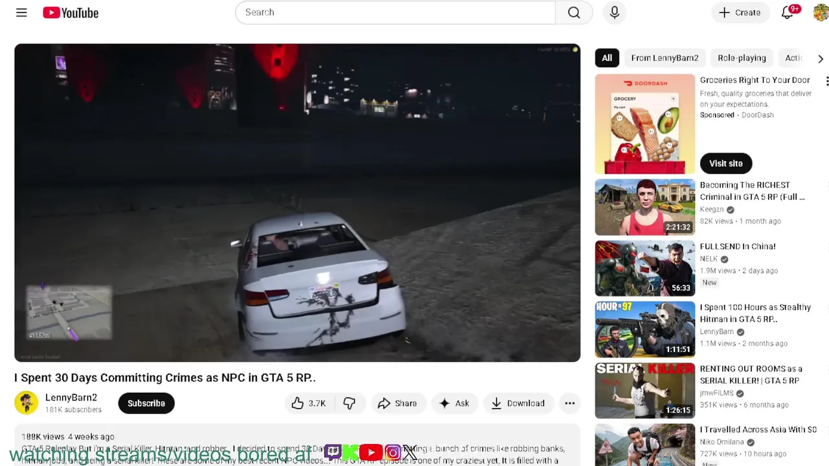Click the video player to pause
The image size is (829, 466).
[x=297, y=203]
